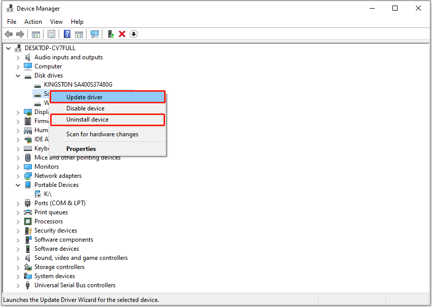Image resolution: width=432 pixels, height=307 pixels.
Task: Click the Scan for hardware changes toolbar icon
Action: tap(95, 34)
